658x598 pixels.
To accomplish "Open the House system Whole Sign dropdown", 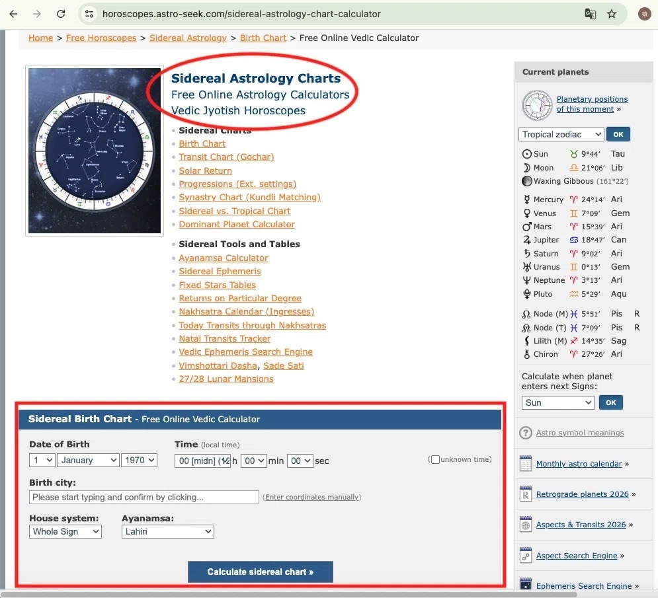I will [x=65, y=532].
